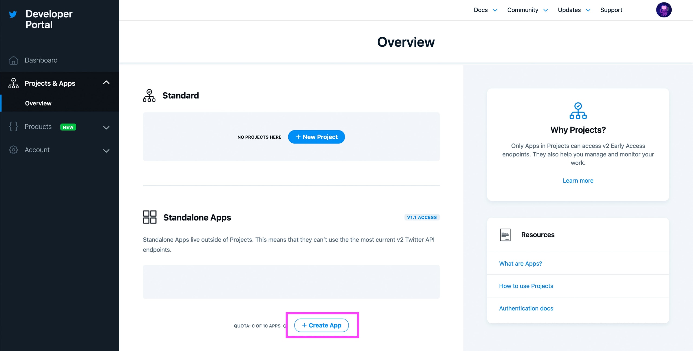Image resolution: width=693 pixels, height=351 pixels.
Task: Open the Docs top menu
Action: coord(480,10)
